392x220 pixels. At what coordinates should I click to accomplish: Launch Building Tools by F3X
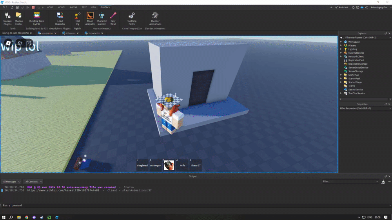coord(37,19)
